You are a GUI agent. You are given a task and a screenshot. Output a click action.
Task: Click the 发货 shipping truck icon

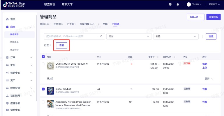(x=7, y=65)
